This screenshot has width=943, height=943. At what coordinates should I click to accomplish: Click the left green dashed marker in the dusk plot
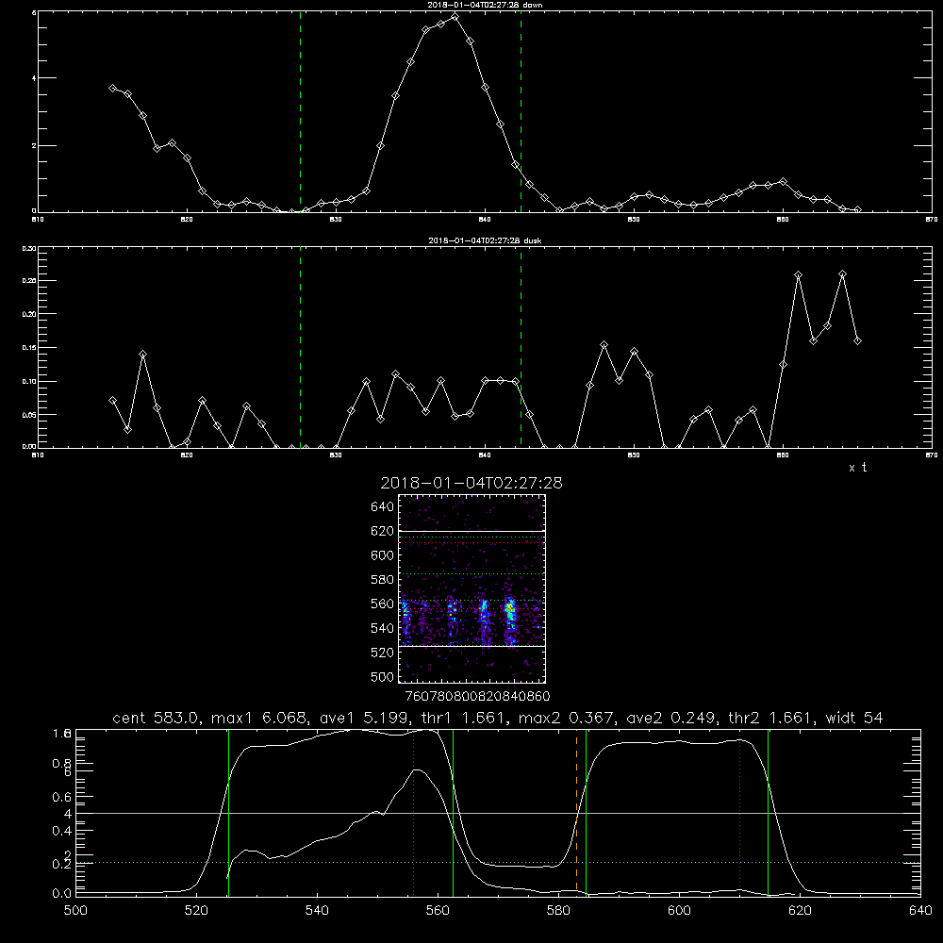301,347
